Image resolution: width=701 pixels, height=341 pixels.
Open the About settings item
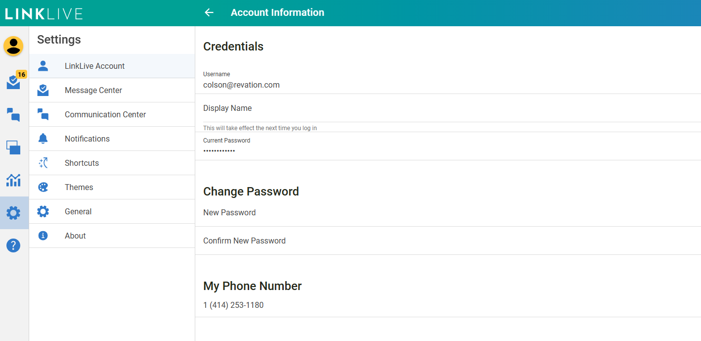coord(75,236)
